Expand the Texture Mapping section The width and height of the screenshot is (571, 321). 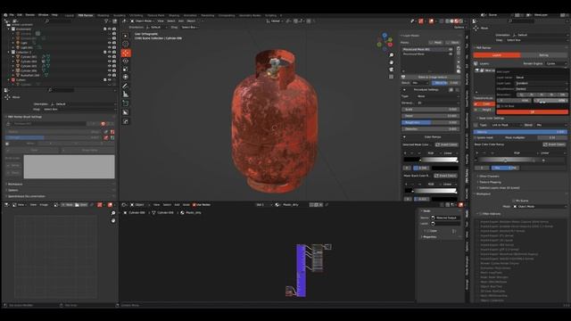[x=490, y=182]
